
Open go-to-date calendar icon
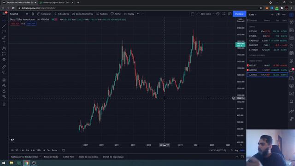[64, 150]
